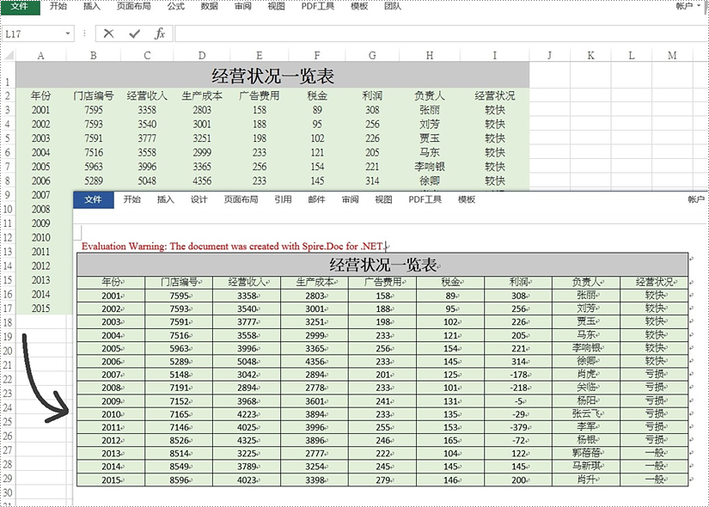
Task: Open Word 开始 tab
Action: click(x=132, y=199)
